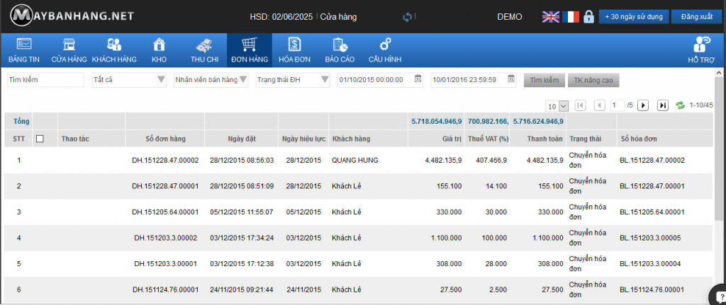The image size is (726, 305).
Task: Switch language with the UK flag
Action: pyautogui.click(x=550, y=17)
